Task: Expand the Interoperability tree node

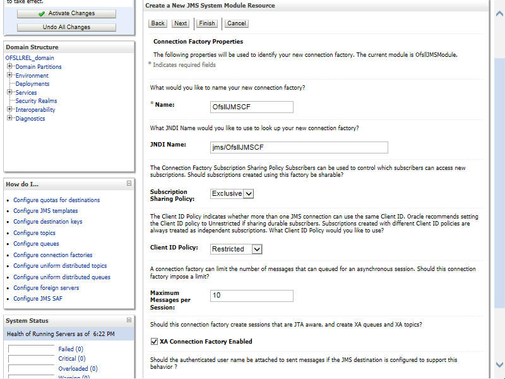Action: click(10, 109)
